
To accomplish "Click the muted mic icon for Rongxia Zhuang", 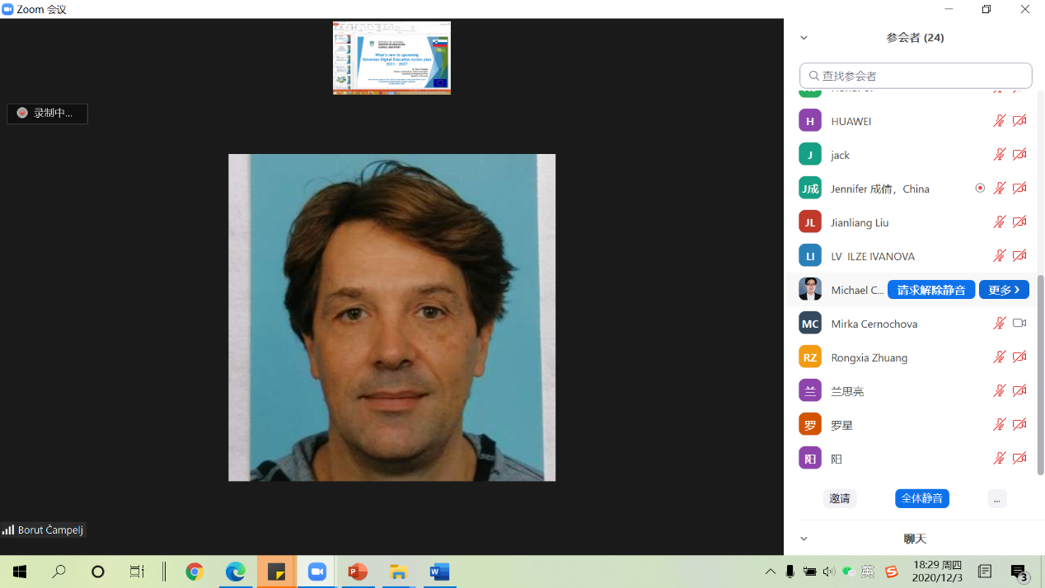I will (999, 357).
